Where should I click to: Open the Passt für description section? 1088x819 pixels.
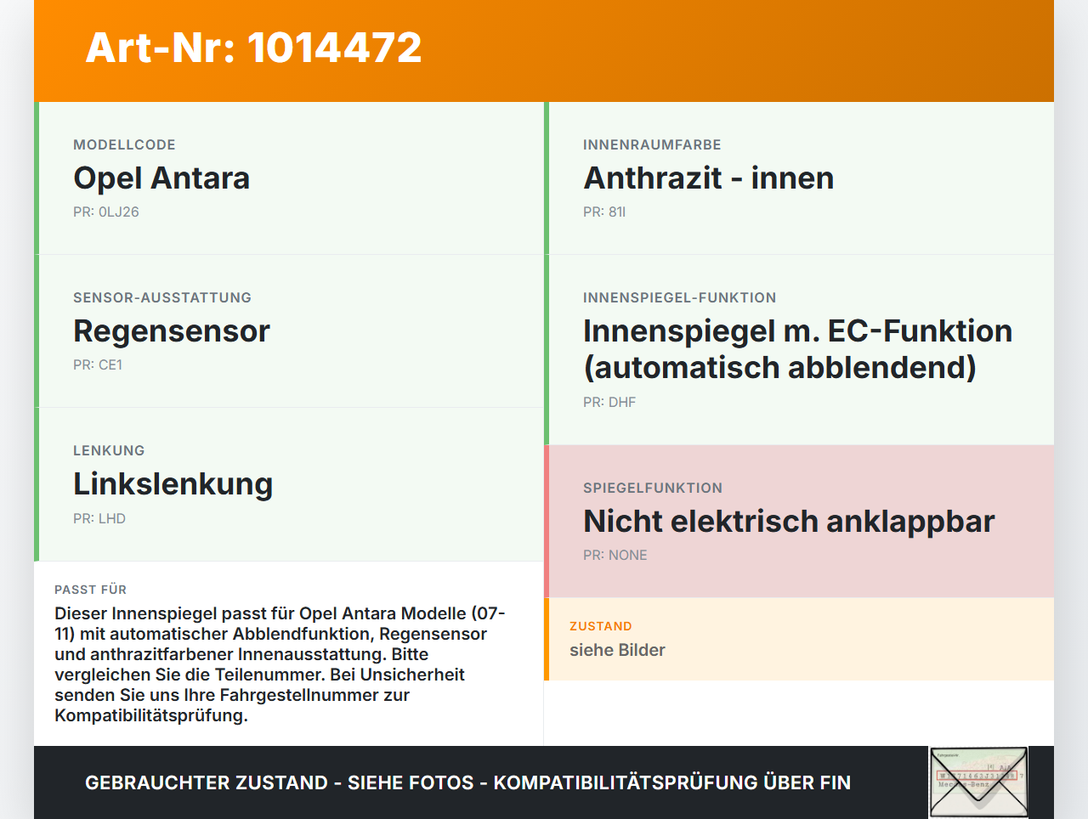[x=280, y=654]
